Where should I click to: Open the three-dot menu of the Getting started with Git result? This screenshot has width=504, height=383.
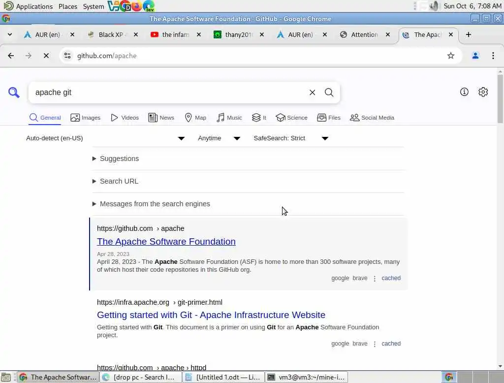pyautogui.click(x=375, y=344)
